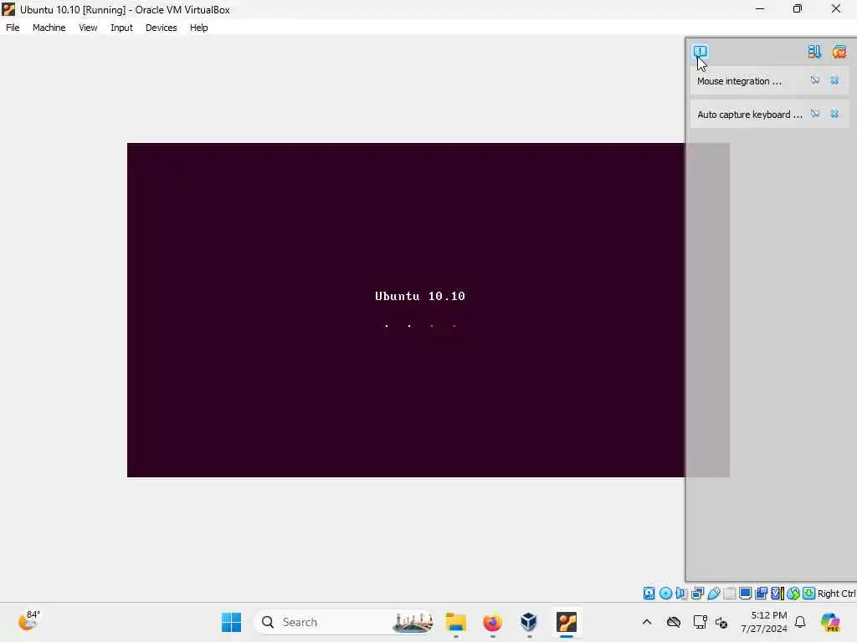Click the don't-show-again icon on Mouse integration
The width and height of the screenshot is (857, 642).
pos(815,80)
